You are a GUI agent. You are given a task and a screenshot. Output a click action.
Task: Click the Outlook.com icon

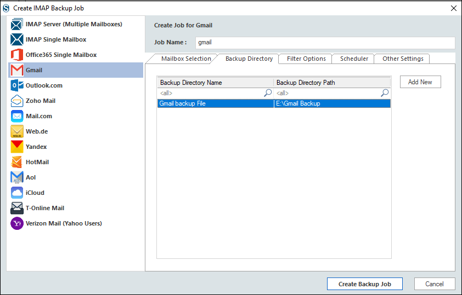coord(17,85)
